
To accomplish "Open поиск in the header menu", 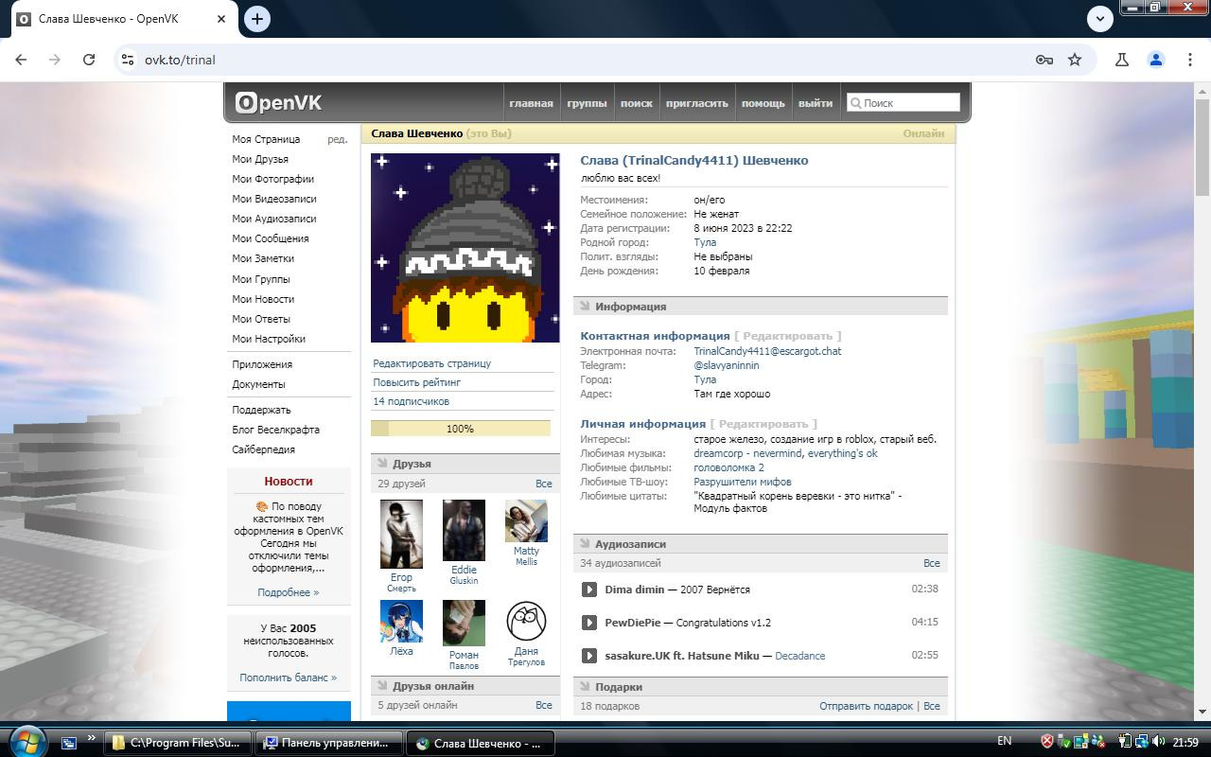I will click(636, 103).
